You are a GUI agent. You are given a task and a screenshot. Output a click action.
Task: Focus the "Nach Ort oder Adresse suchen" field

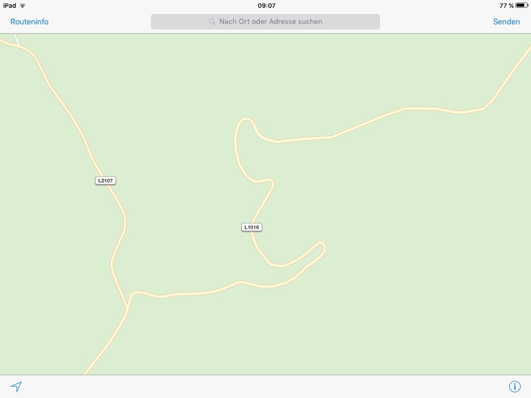[x=265, y=22]
